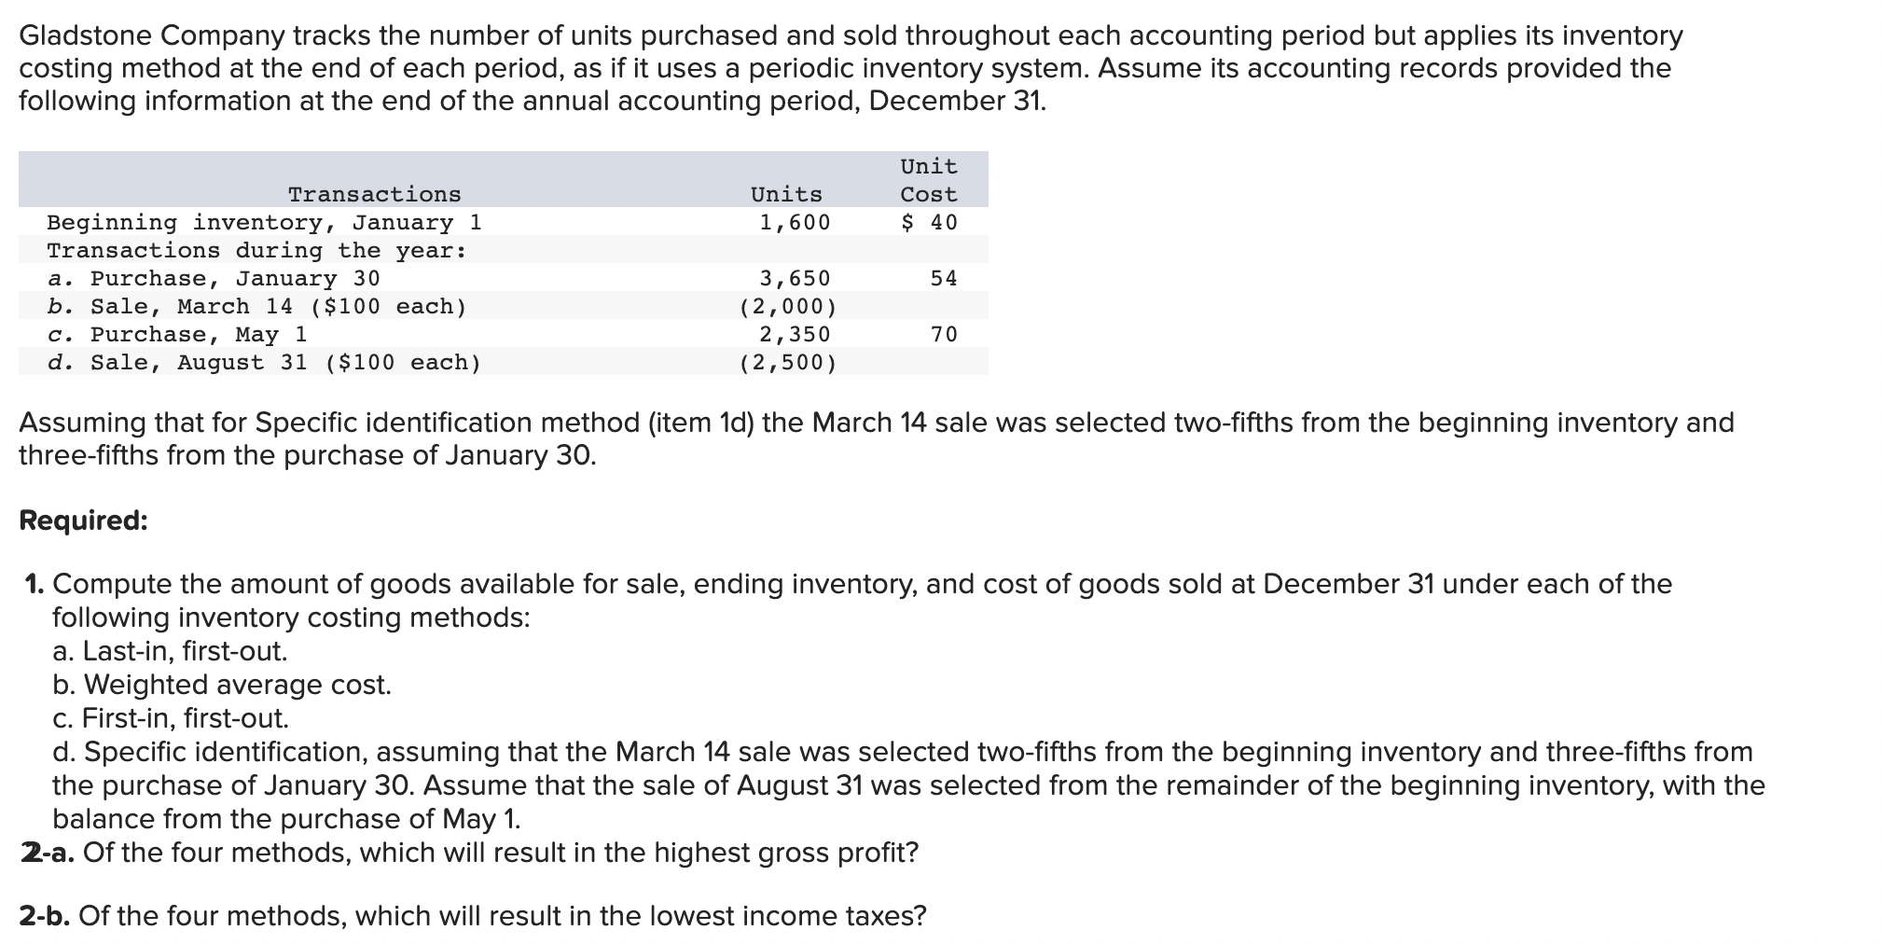Viewport: 1882px width, 944px height.
Task: Select the Sale, March 14 row label
Action: click(256, 306)
